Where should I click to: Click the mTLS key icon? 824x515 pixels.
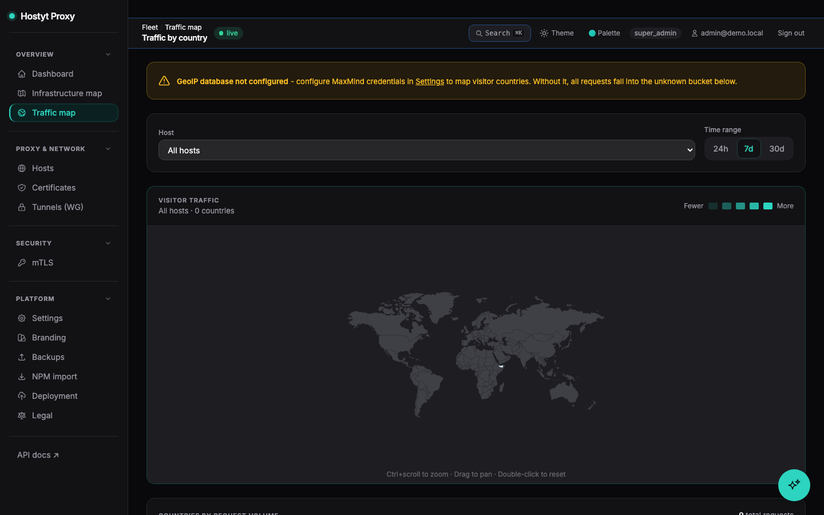point(22,263)
